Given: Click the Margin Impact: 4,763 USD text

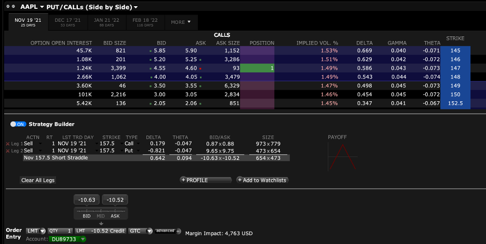Looking at the screenshot, I should 219,234.
